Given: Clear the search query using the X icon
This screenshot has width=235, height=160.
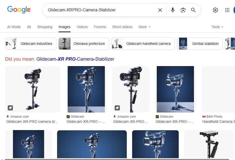Looking at the screenshot, I should pos(160,10).
